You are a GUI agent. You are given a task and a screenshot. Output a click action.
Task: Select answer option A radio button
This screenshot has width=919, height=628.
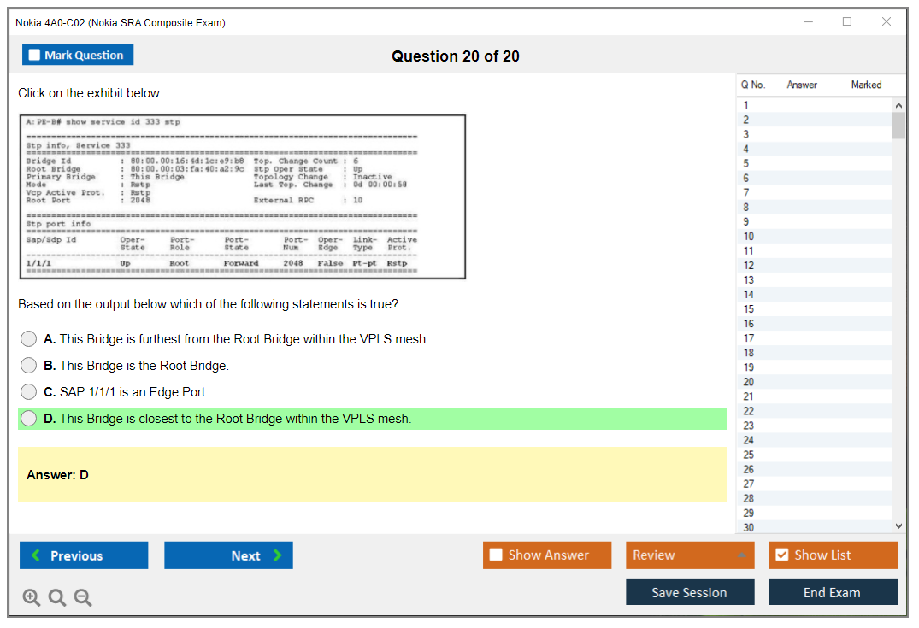point(29,339)
